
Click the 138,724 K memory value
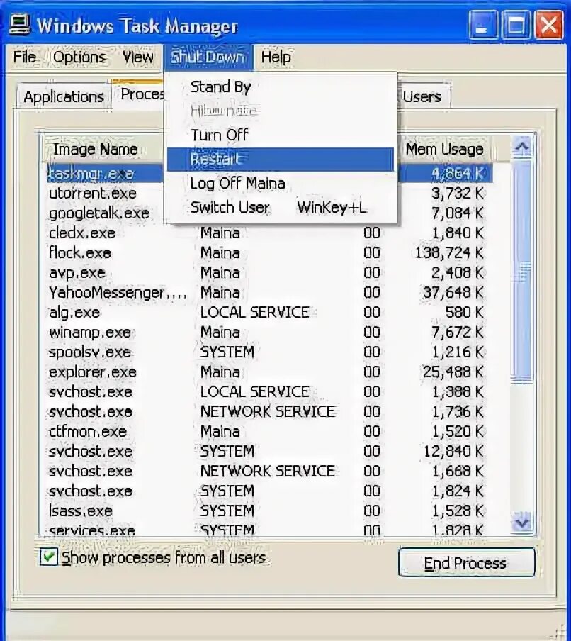tap(449, 253)
